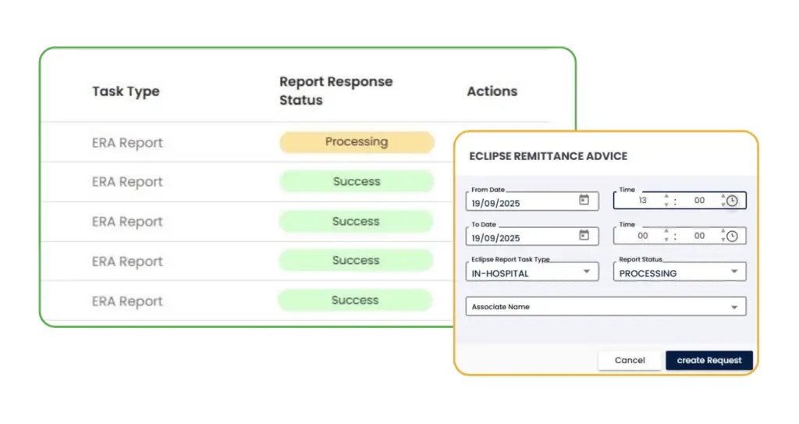Open the To Date calendar picker icon
Screen dimensions: 799x424
pos(584,235)
